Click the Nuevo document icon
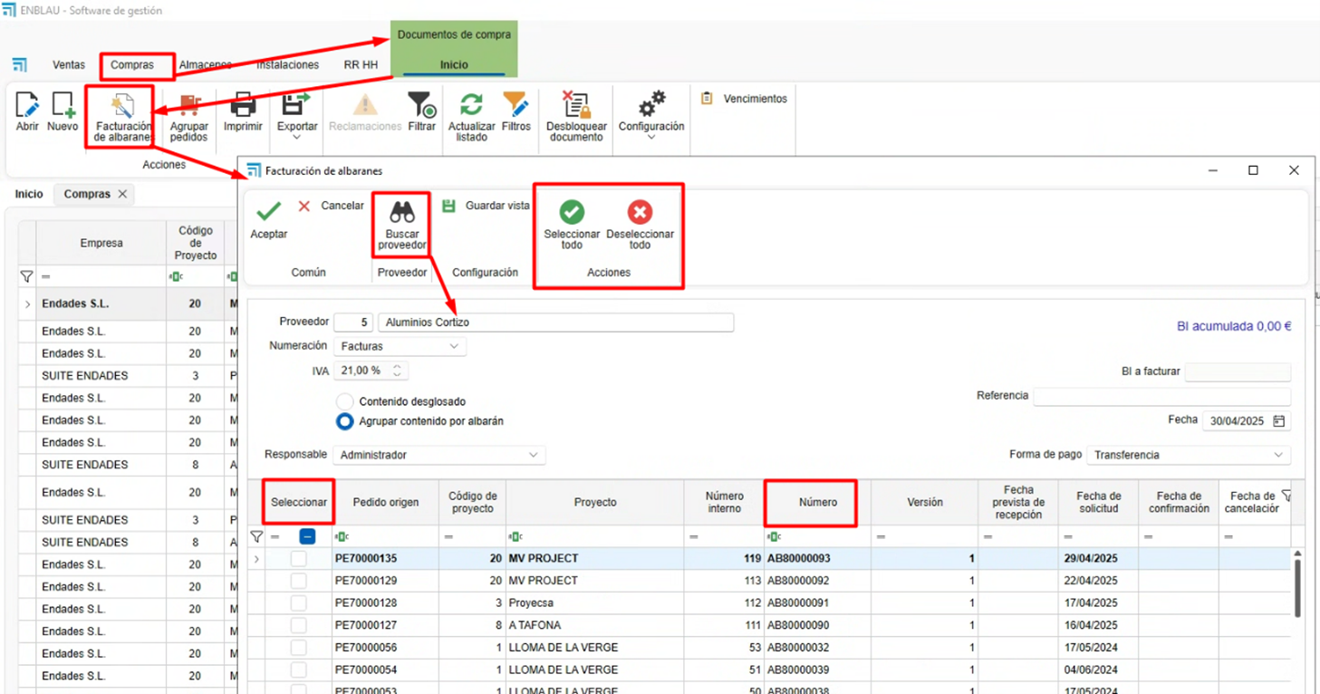The width and height of the screenshot is (1320, 694). [x=63, y=104]
